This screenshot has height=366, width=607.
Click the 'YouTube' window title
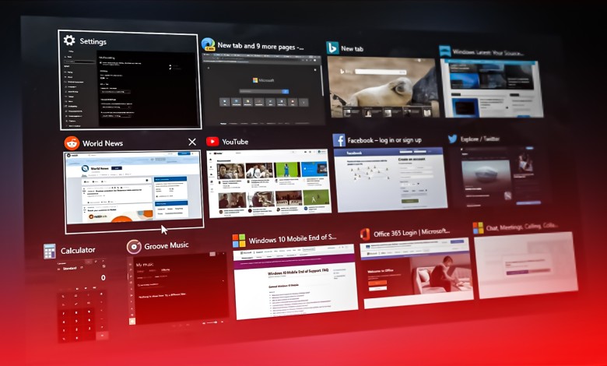point(235,142)
